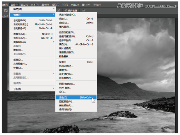Open the 颜色查找... adjustment

pos(76,56)
